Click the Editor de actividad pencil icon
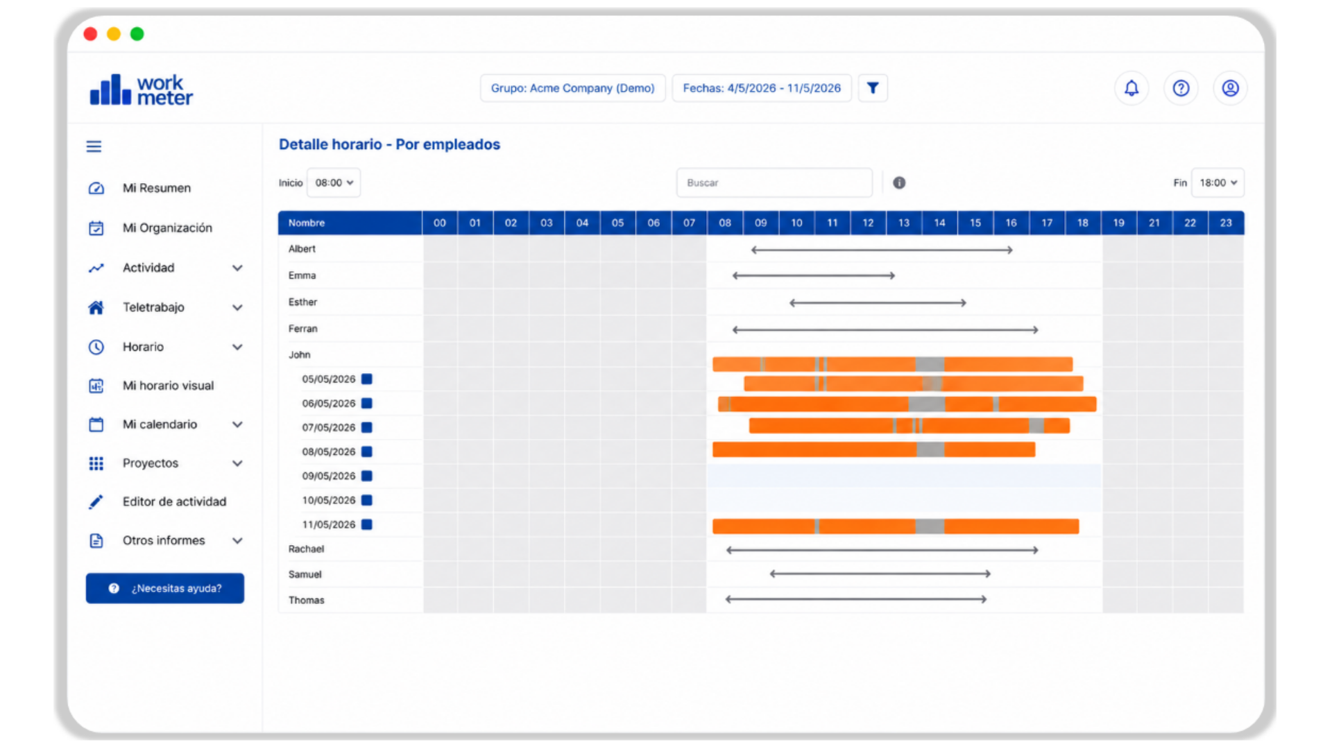The height and width of the screenshot is (749, 1332). (x=96, y=501)
